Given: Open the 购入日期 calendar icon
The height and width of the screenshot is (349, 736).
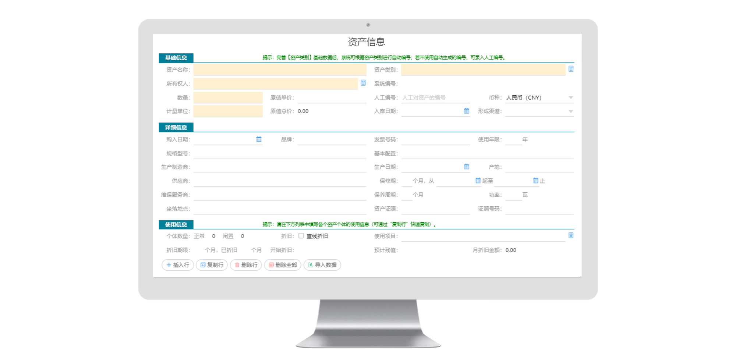Looking at the screenshot, I should [259, 139].
